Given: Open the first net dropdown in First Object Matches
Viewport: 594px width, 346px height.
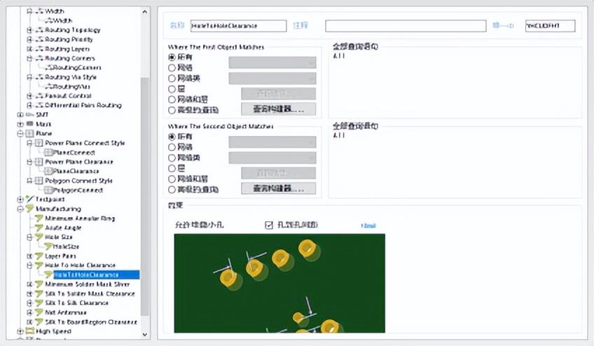Looking at the screenshot, I should (272, 62).
